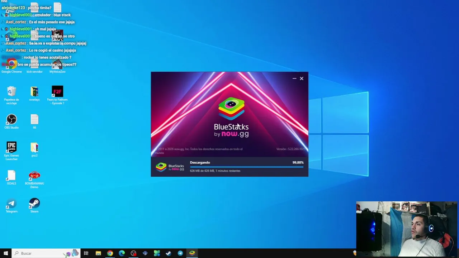The image size is (459, 258).
Task: Select the overlays folder on the desktop
Action: (34, 93)
